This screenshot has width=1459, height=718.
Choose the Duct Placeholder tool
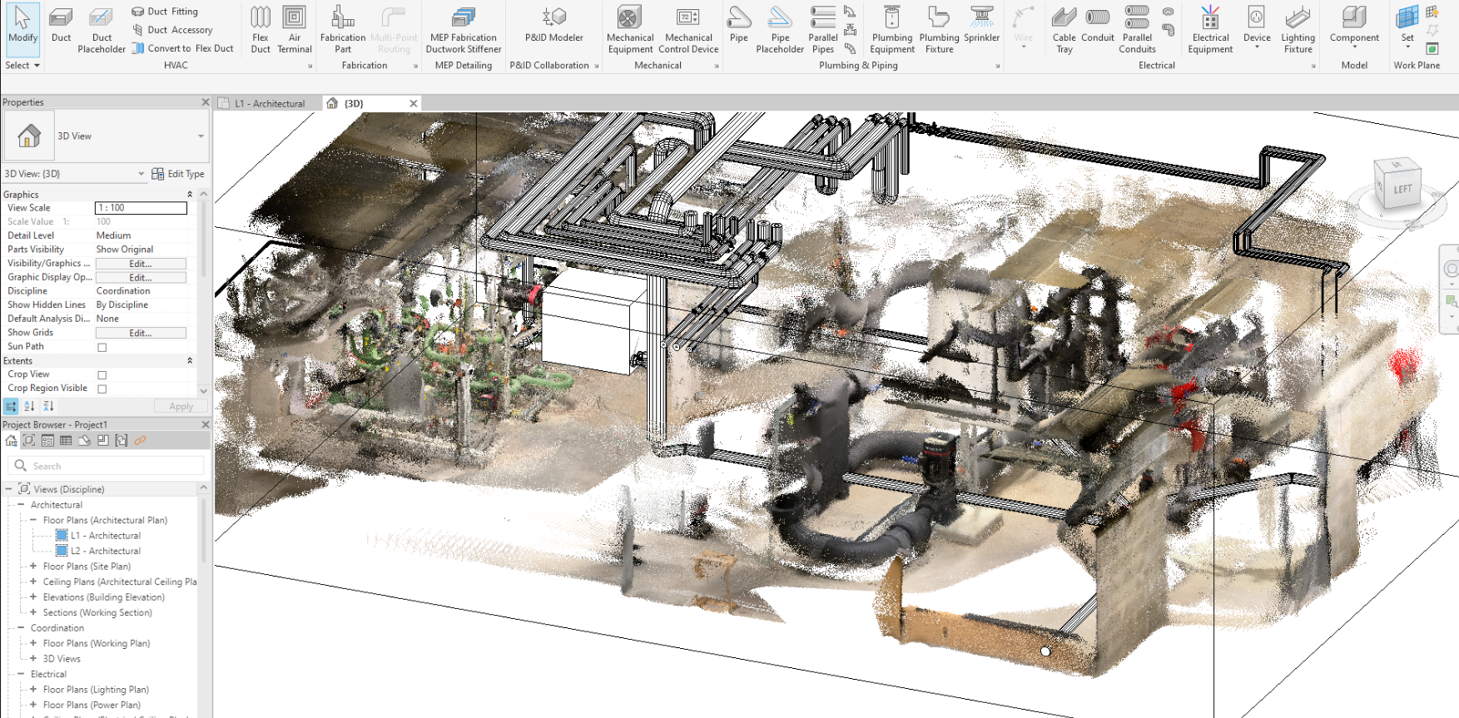(x=102, y=30)
